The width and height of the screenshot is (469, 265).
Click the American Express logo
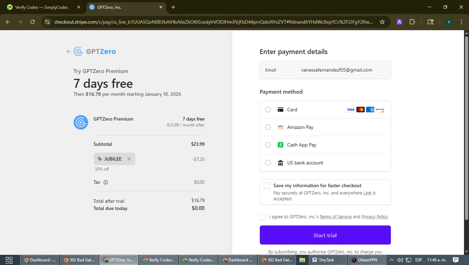pyautogui.click(x=370, y=110)
